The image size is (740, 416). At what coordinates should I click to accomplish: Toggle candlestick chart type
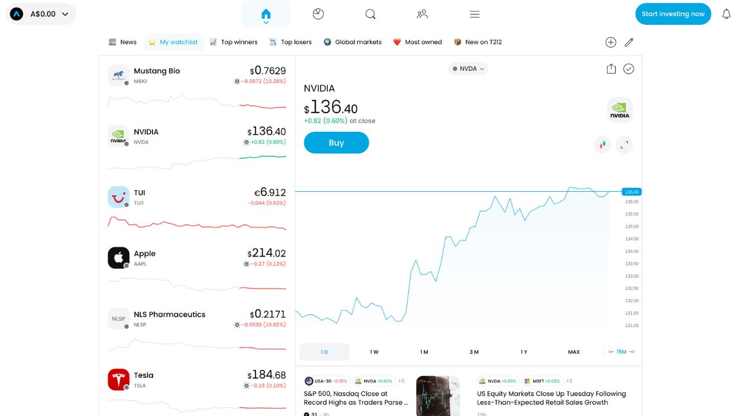tap(602, 145)
